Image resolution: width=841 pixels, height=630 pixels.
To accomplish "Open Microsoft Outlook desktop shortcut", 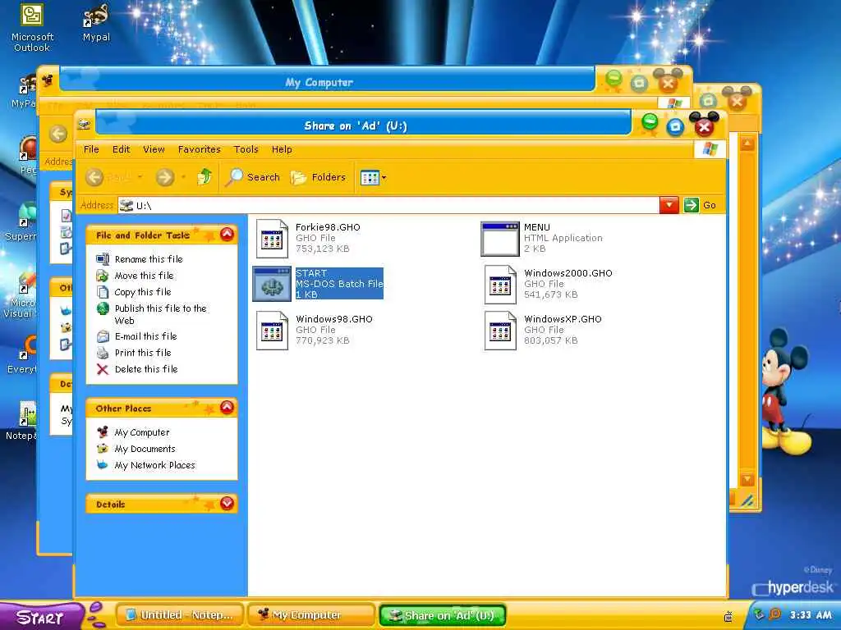I will [x=32, y=28].
